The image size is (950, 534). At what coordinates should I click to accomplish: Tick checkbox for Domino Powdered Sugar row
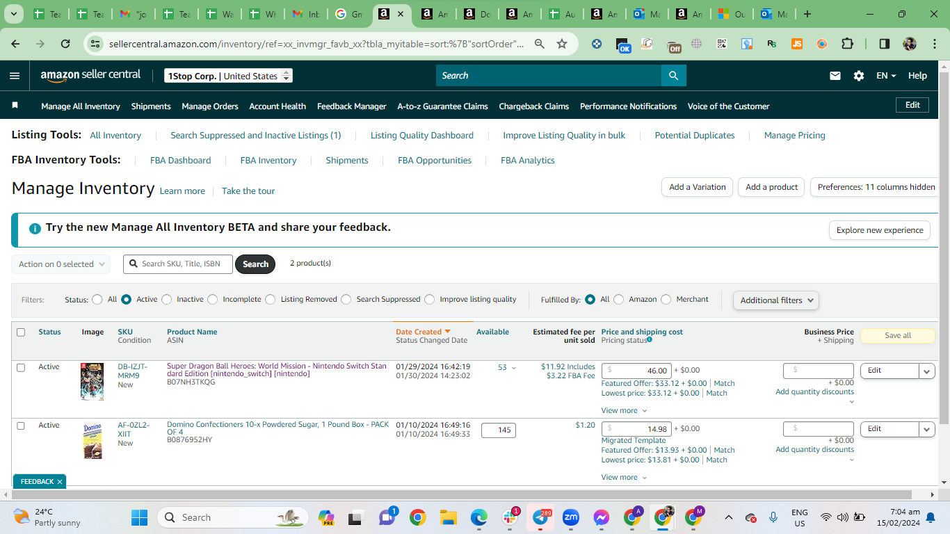point(21,426)
